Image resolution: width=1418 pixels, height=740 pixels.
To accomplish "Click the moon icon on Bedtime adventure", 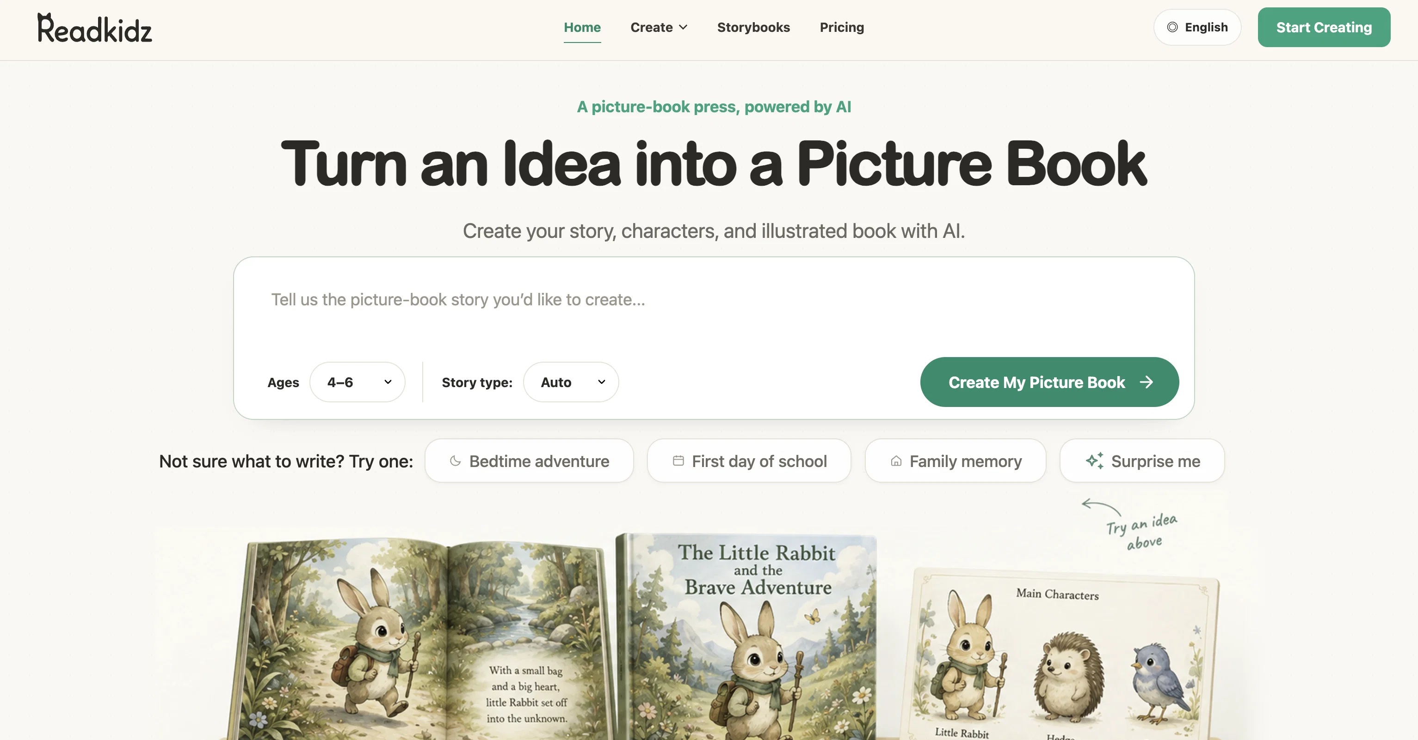I will point(455,461).
